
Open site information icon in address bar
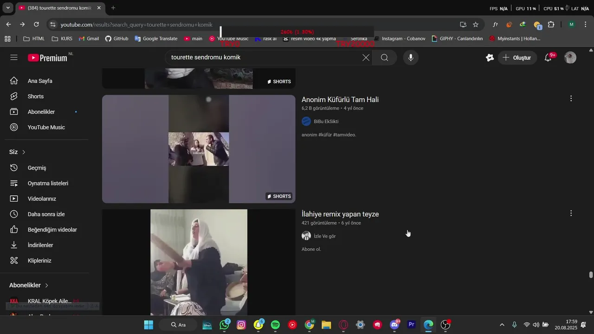click(x=52, y=25)
